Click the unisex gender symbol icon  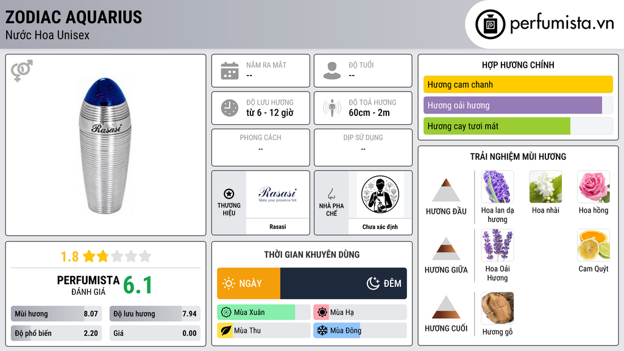(22, 71)
